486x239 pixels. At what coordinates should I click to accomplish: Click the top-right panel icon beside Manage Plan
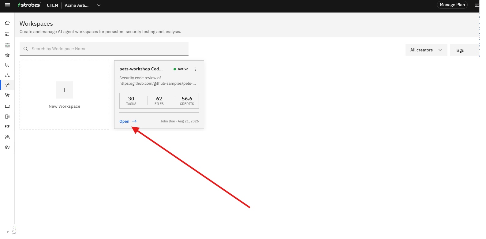pyautogui.click(x=477, y=5)
